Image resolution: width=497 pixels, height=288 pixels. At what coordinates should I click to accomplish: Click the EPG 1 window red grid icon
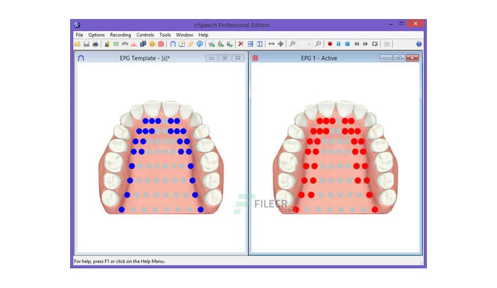255,58
